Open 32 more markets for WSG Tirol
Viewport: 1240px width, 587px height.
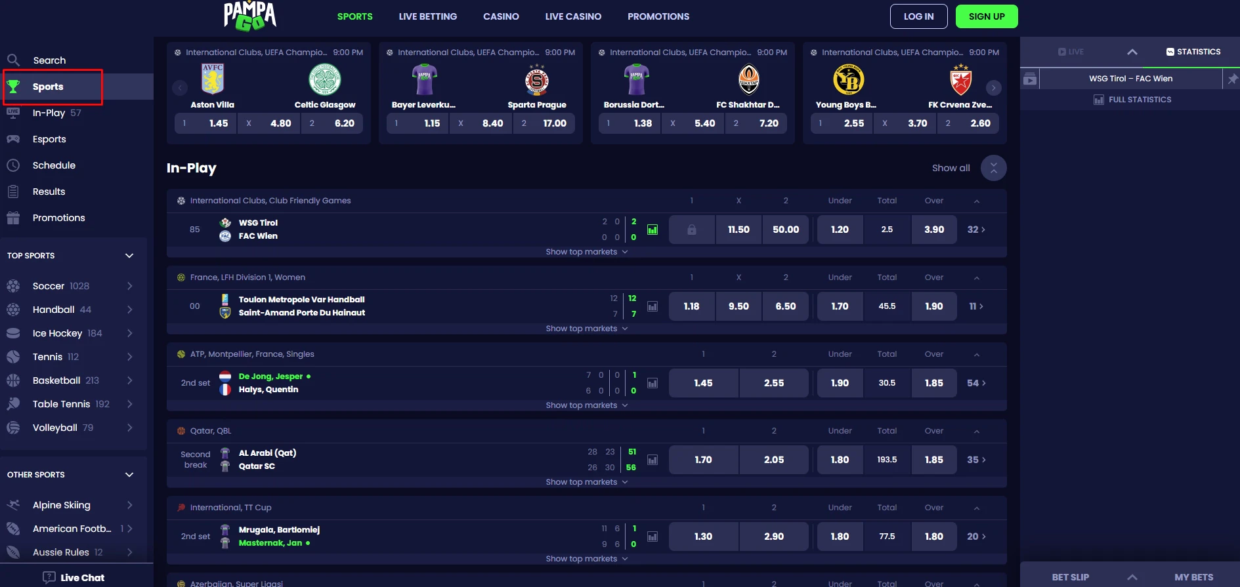point(977,230)
